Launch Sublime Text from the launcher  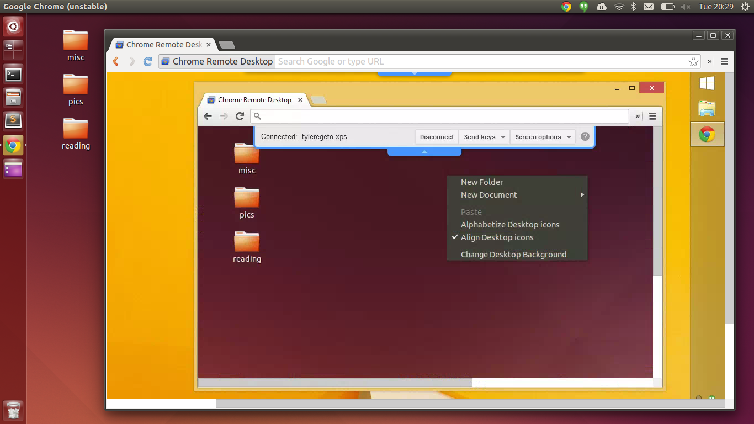coord(13,121)
